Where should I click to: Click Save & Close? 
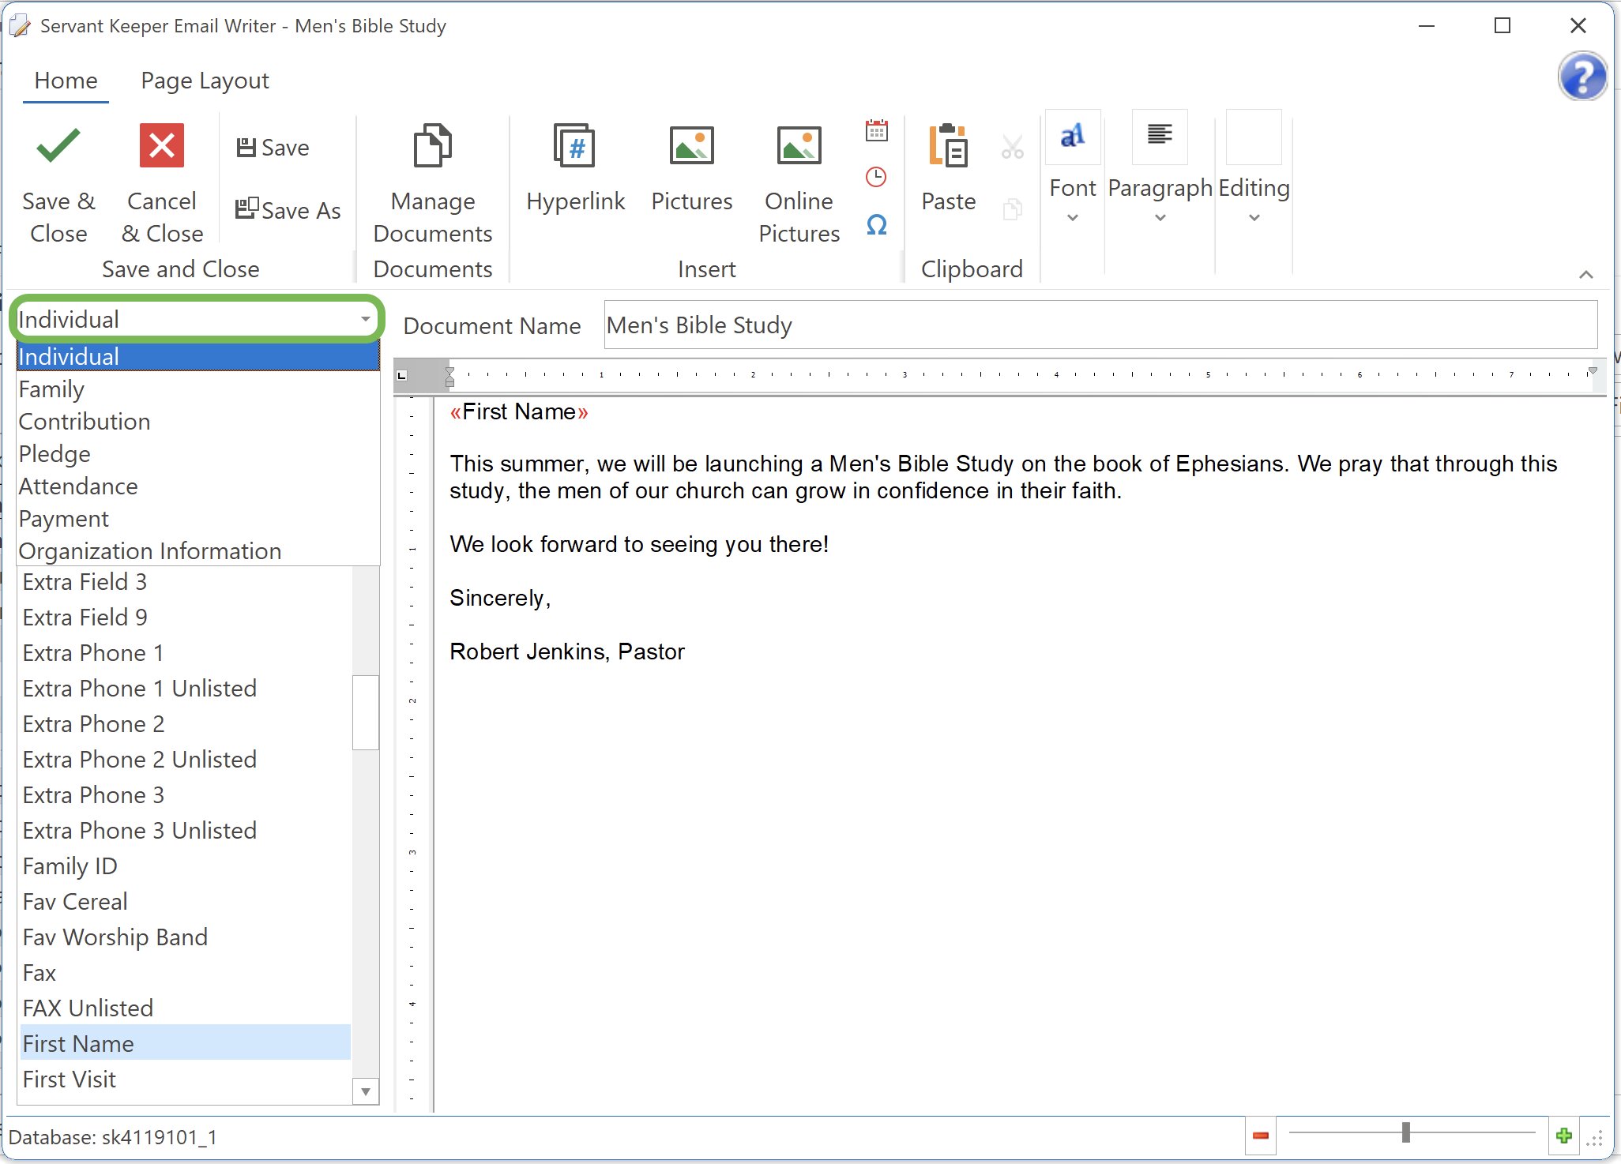coord(58,182)
